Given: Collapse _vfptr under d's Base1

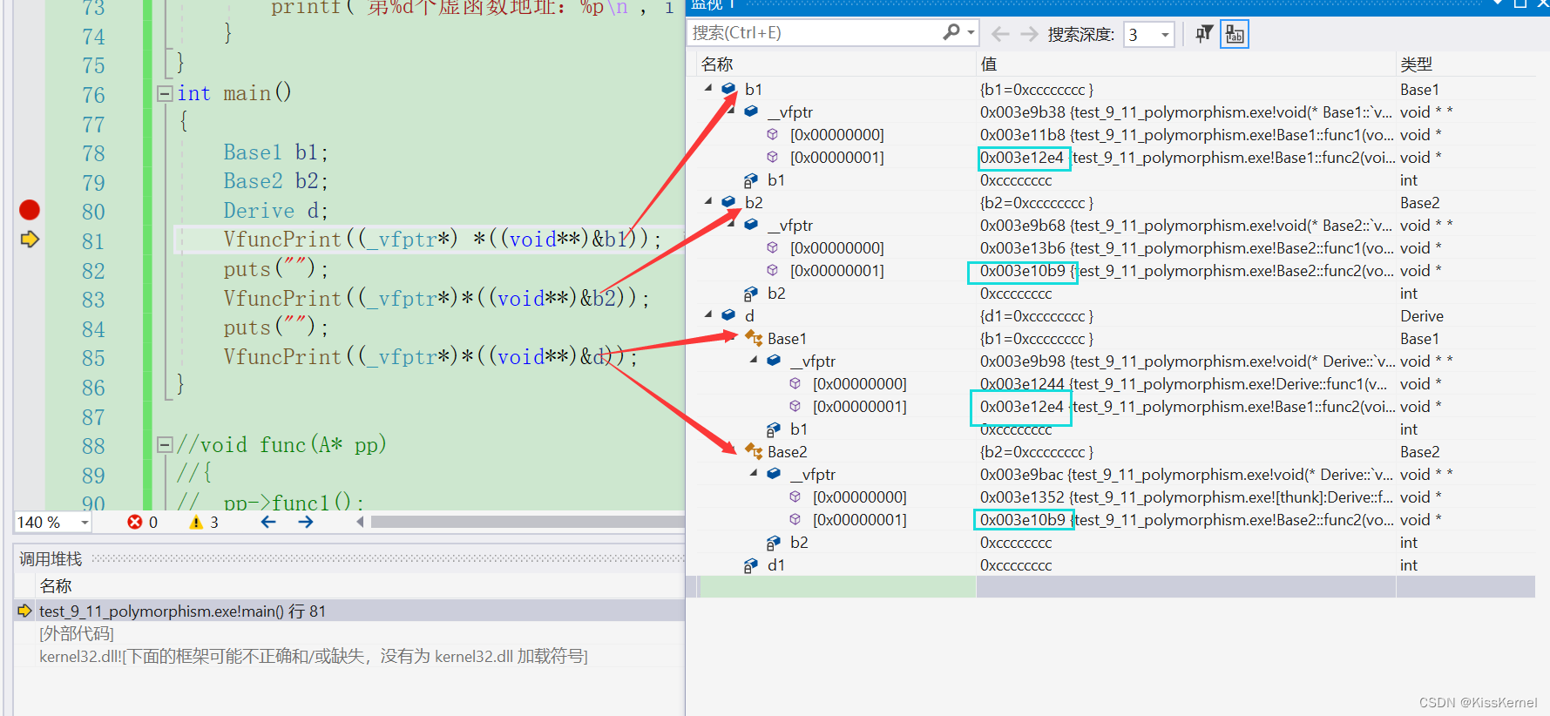Looking at the screenshot, I should pyautogui.click(x=754, y=361).
